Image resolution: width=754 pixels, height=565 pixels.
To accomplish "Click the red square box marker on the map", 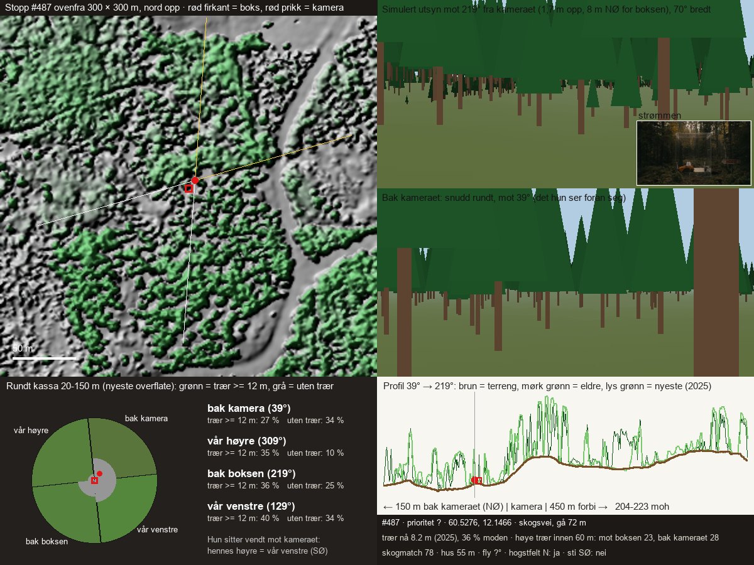I will click(x=188, y=188).
